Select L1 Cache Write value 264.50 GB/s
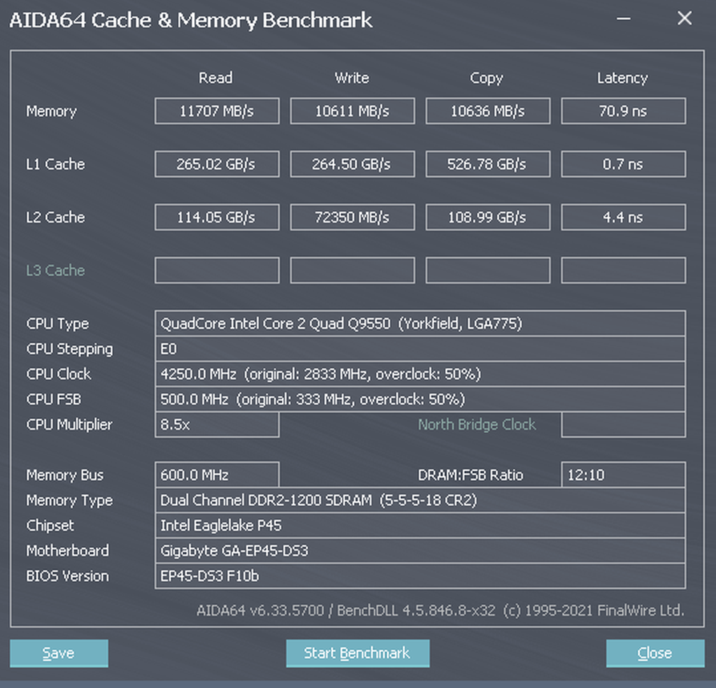The height and width of the screenshot is (688, 716). click(352, 164)
